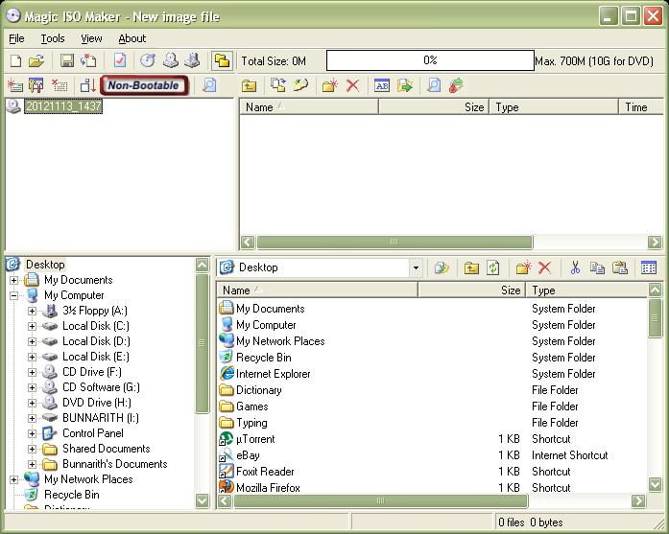Select Mozilla Firefox shortcut row
This screenshot has width=669, height=534.
(x=432, y=488)
